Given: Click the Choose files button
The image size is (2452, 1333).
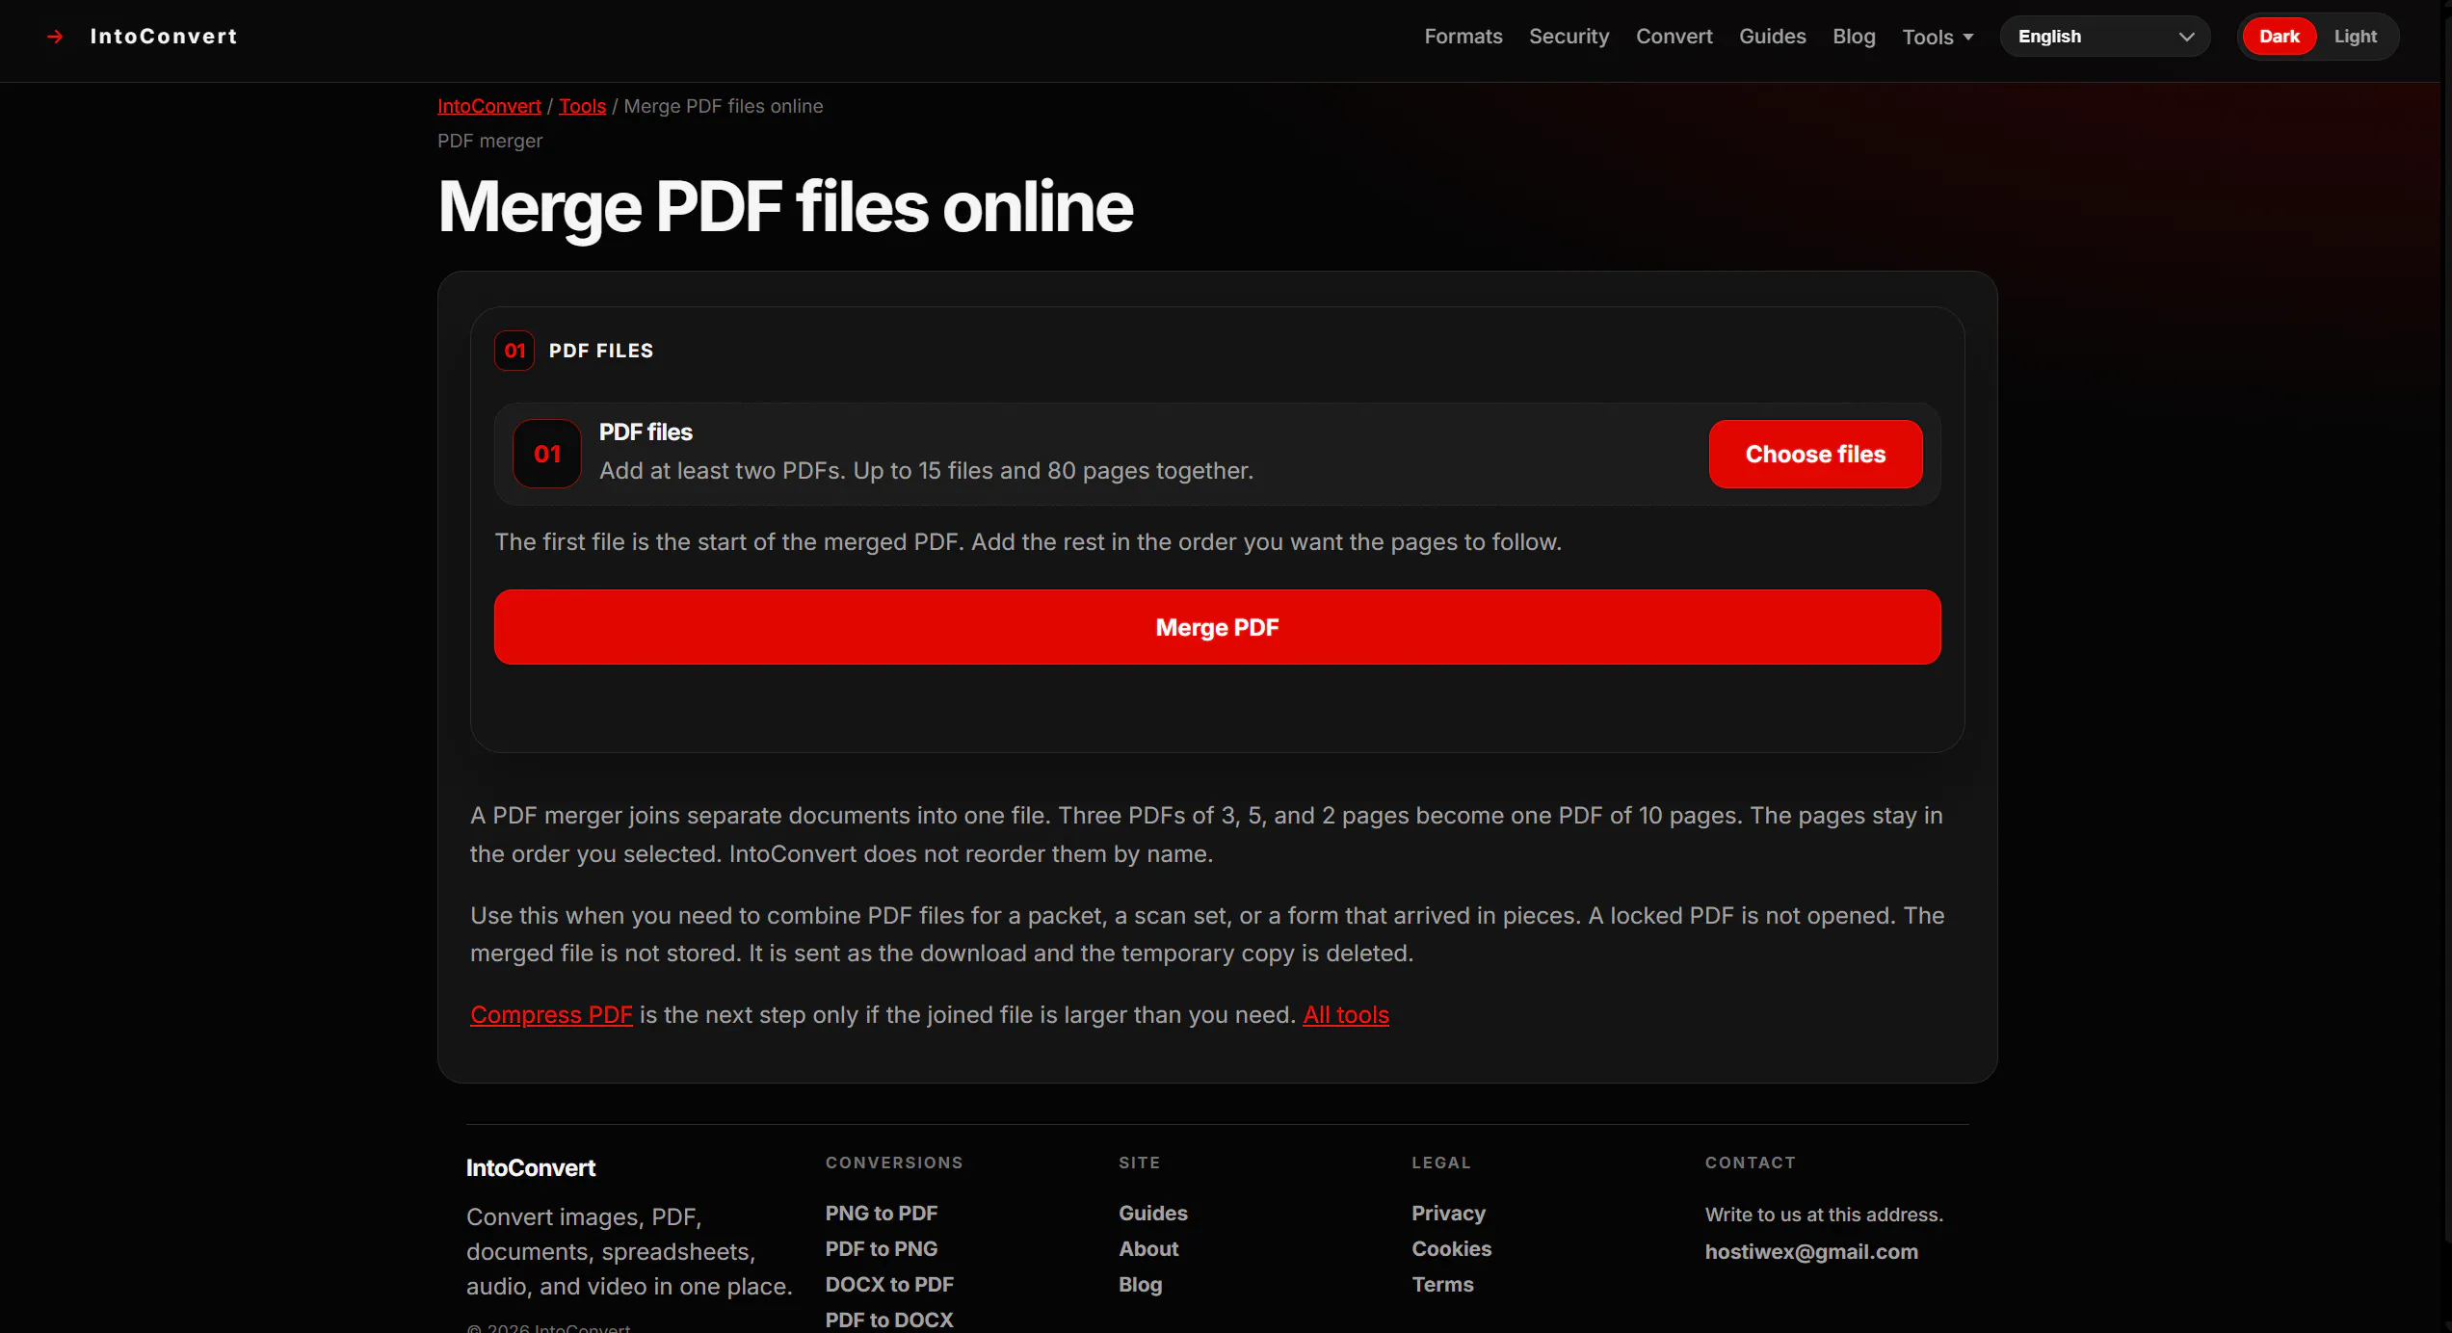Looking at the screenshot, I should point(1815,454).
